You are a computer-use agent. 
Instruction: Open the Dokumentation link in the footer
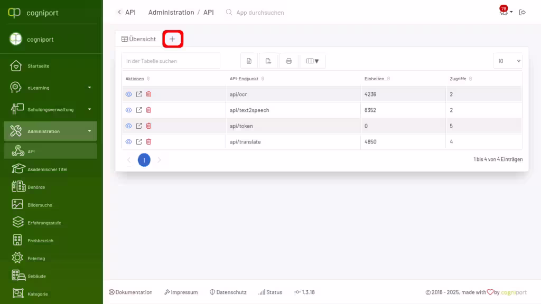point(130,292)
